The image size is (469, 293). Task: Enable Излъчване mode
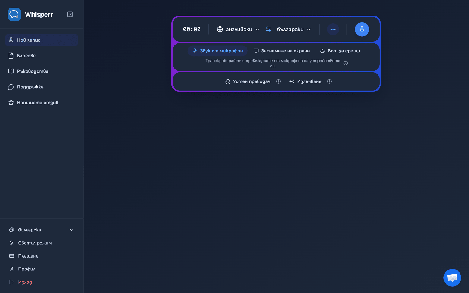click(305, 81)
